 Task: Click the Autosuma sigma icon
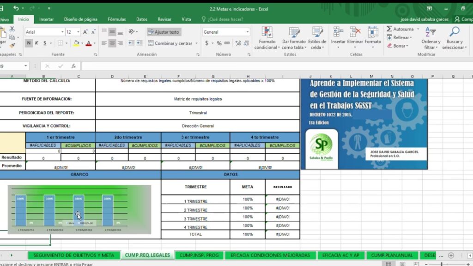[x=389, y=29]
